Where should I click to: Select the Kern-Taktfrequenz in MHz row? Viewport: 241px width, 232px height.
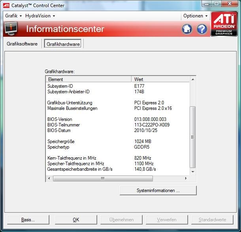pyautogui.click(x=118, y=158)
